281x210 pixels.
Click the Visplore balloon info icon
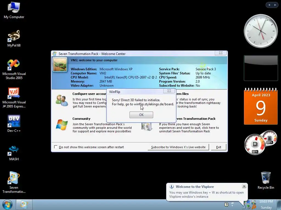click(172, 186)
